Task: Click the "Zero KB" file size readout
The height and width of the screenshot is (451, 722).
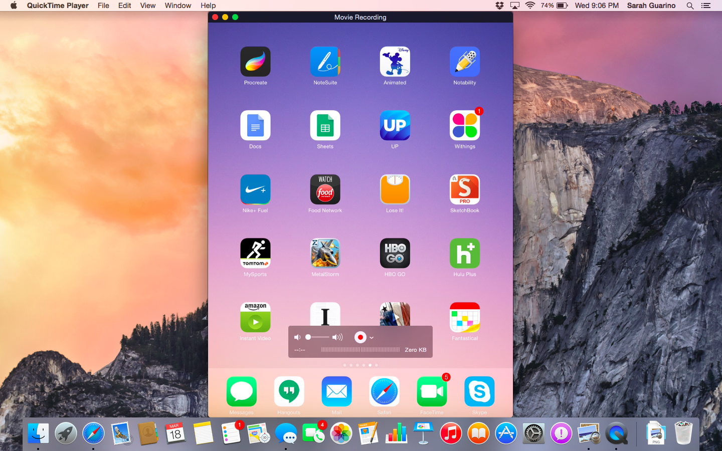Action: pos(416,350)
